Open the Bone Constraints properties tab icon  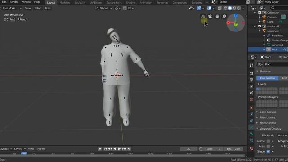252,140
